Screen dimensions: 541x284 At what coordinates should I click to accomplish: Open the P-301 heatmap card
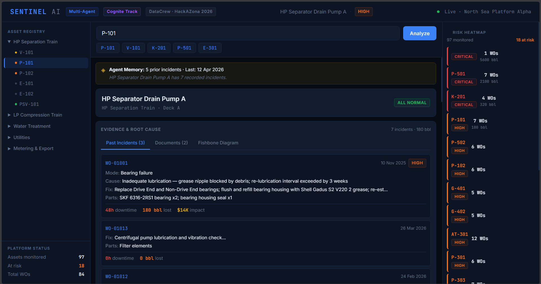click(491, 261)
